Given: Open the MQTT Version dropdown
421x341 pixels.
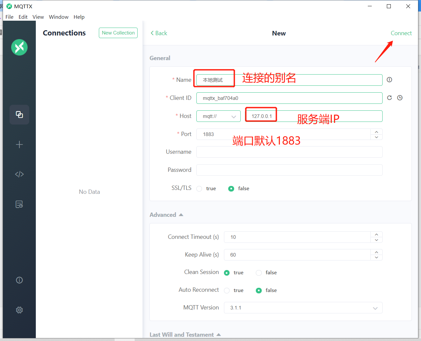Looking at the screenshot, I should (303, 308).
